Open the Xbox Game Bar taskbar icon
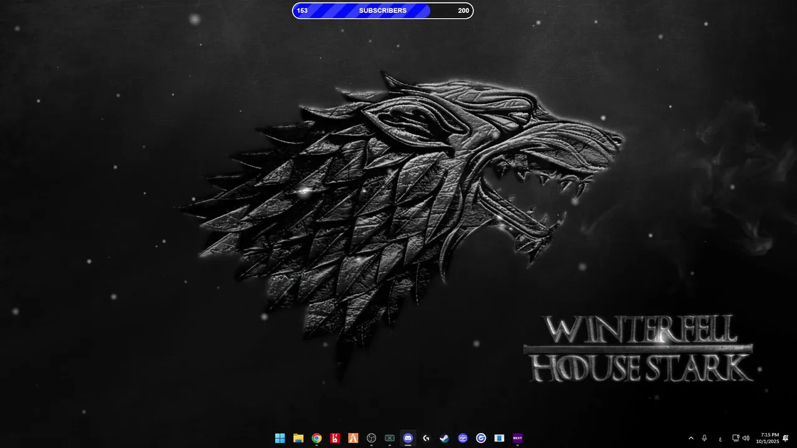The width and height of the screenshot is (797, 448). click(x=390, y=438)
